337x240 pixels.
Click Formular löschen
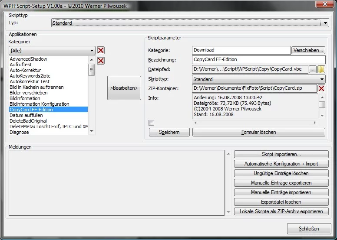(259, 132)
